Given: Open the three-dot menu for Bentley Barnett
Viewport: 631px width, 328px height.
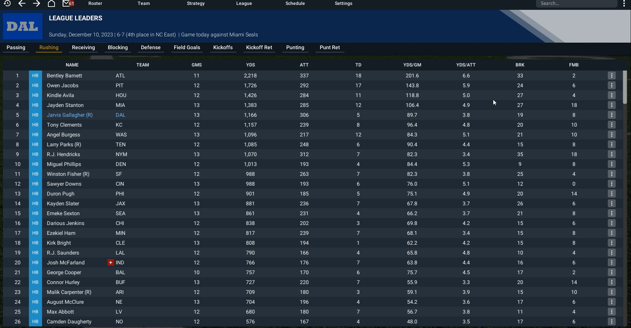Looking at the screenshot, I should click(612, 75).
